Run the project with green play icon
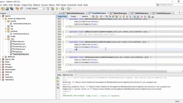Screen dimensions: 183x103 point(57,9)
